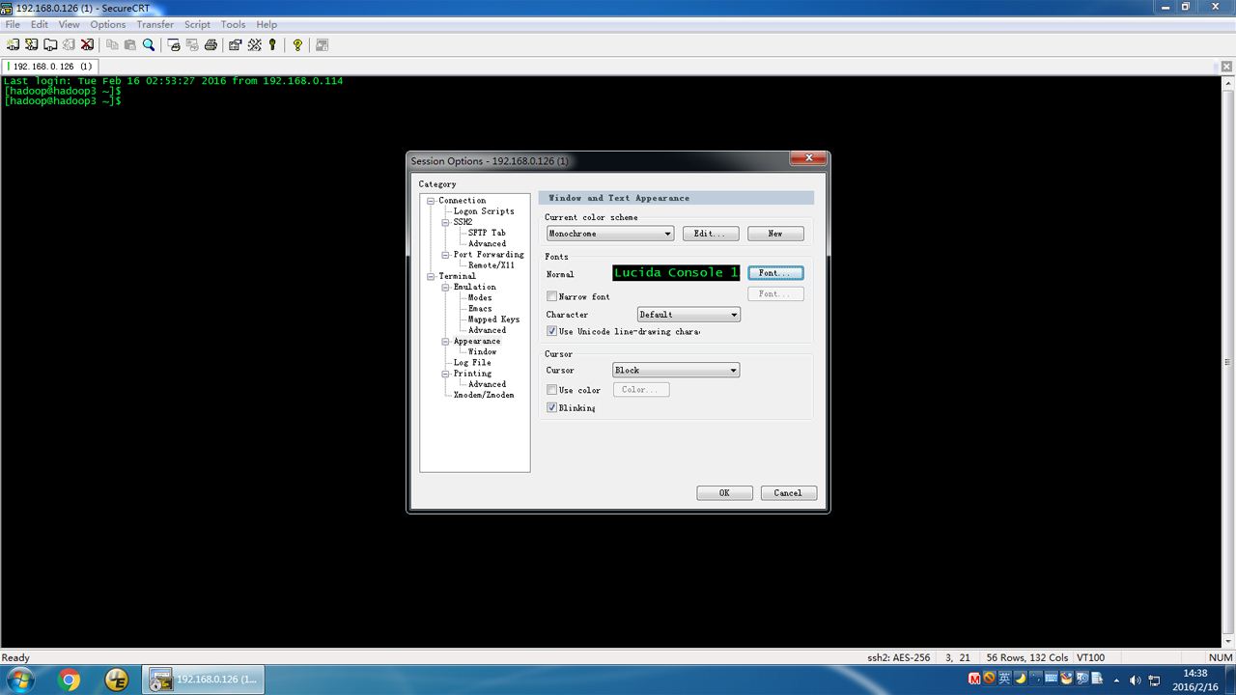Click the red M tray icon
This screenshot has width=1236, height=695.
click(x=974, y=679)
